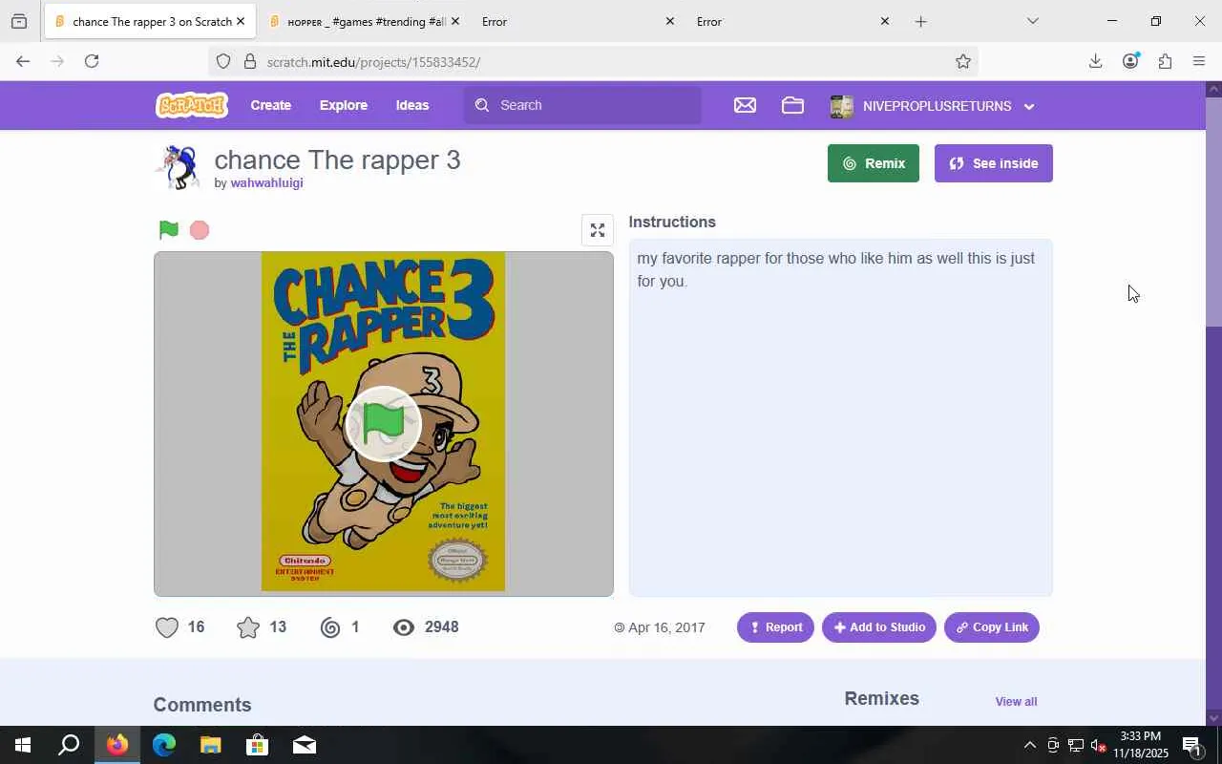Click the Remix button

(x=874, y=163)
